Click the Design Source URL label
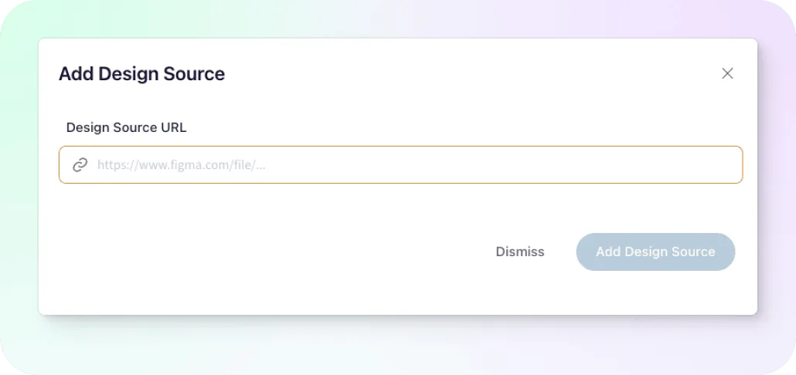The height and width of the screenshot is (375, 796). 127,128
